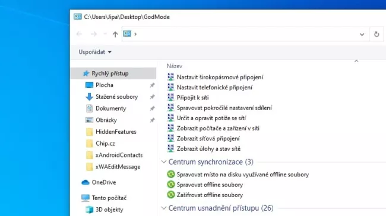386x216 pixels.
Task: Select OneDrive in the navigation pane
Action: 104,182
